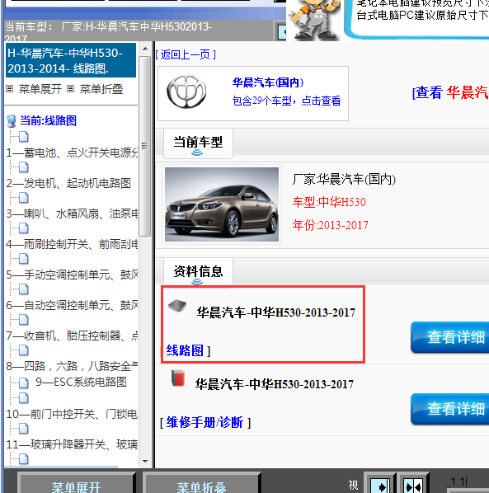Open tree item 3—喇叭、水箱风扇、油泵
Viewport: 489px width, 493px height.
click(x=72, y=214)
